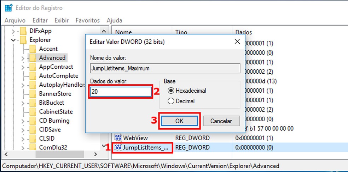Select the BannerStore folder icon

coord(33,94)
